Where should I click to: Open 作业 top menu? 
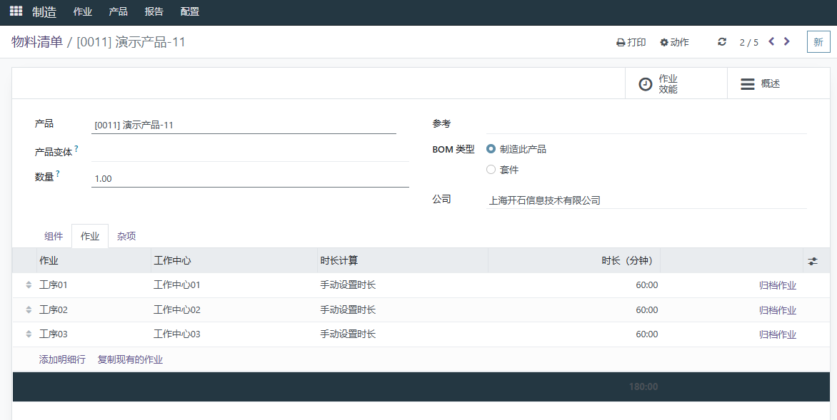(x=83, y=11)
